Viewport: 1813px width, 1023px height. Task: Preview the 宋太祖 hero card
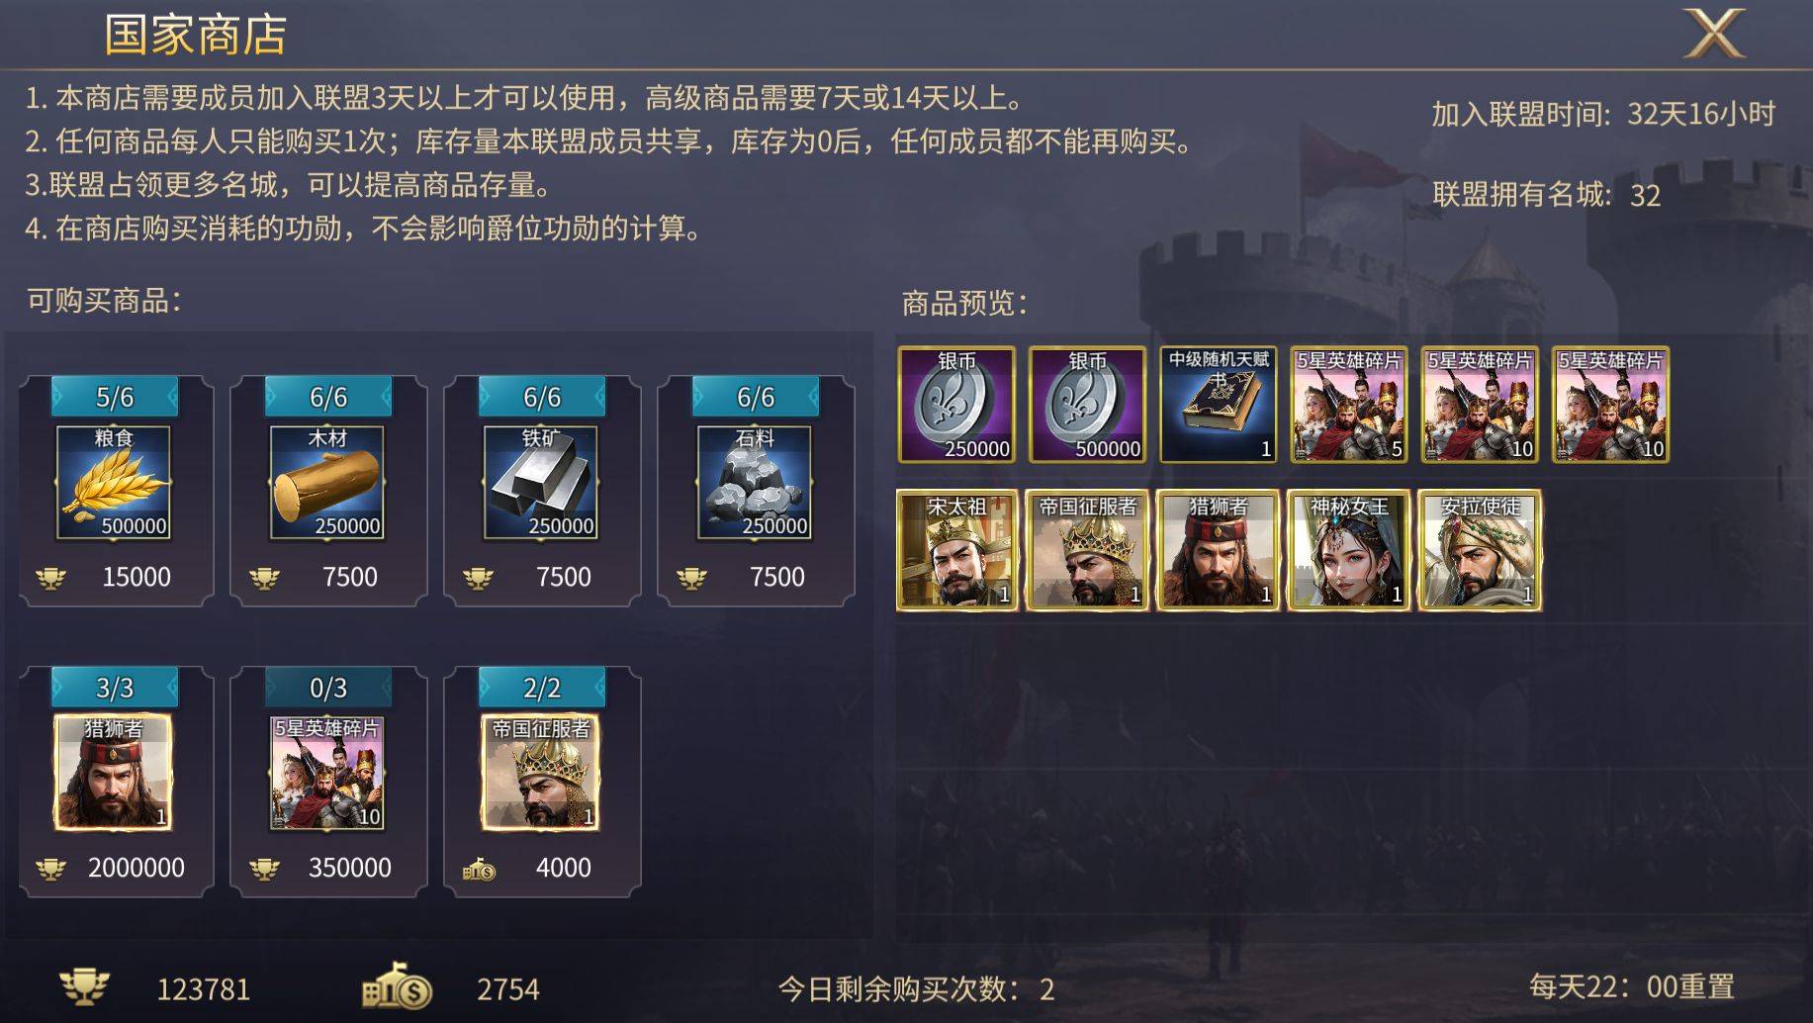click(x=956, y=550)
